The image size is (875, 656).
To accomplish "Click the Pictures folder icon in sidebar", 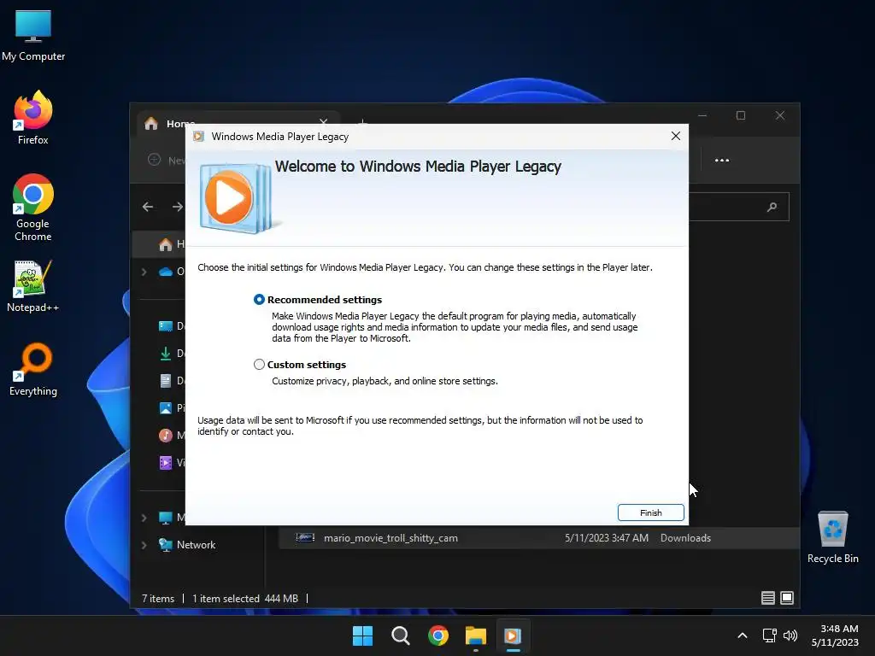I will tap(165, 407).
